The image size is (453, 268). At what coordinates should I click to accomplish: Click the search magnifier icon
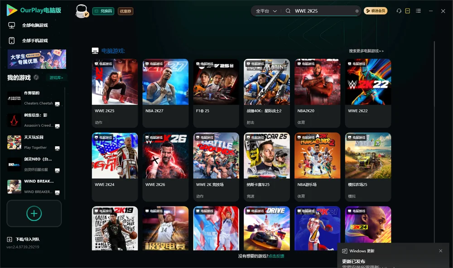coord(288,11)
